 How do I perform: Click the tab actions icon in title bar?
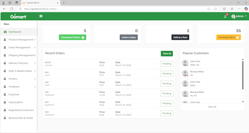pos(17,3)
